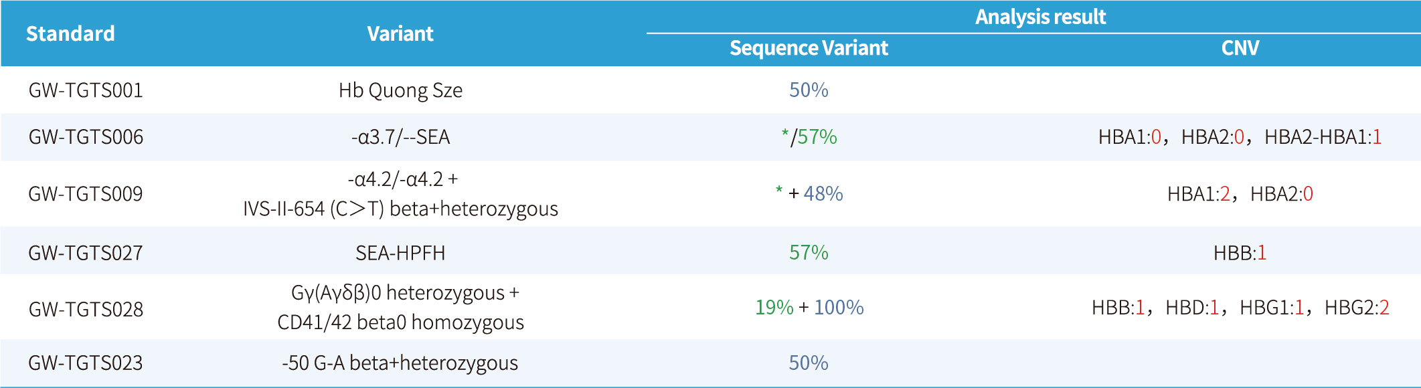
Task: Click the -50 G-A beta+heterozygous variant
Action: tap(400, 363)
